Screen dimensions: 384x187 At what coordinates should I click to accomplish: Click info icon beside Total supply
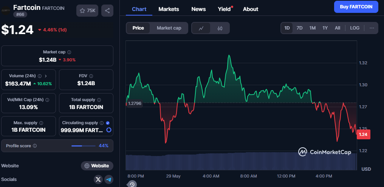tap(99, 100)
